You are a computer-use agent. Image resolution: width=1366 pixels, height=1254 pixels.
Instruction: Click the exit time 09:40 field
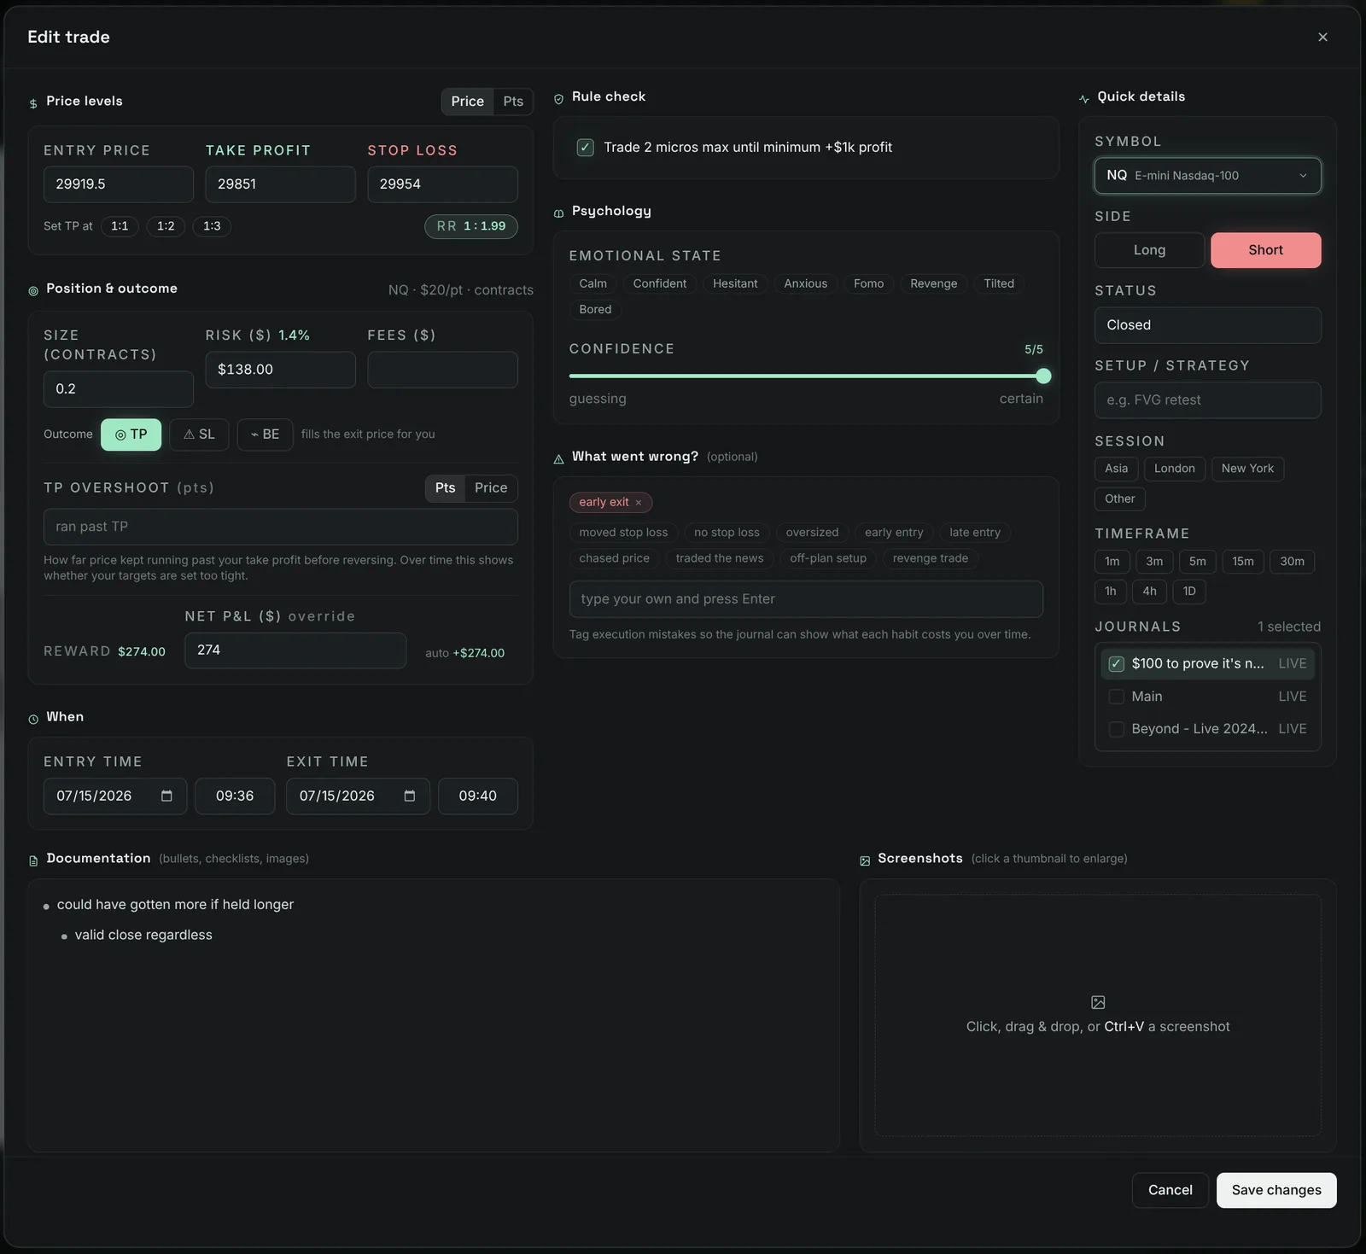tap(477, 796)
